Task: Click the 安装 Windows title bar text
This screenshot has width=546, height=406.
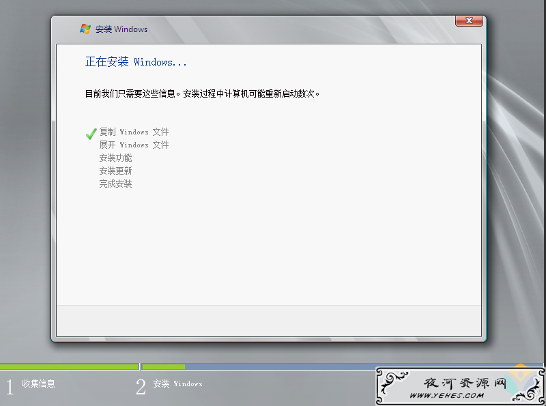Action: pyautogui.click(x=121, y=29)
